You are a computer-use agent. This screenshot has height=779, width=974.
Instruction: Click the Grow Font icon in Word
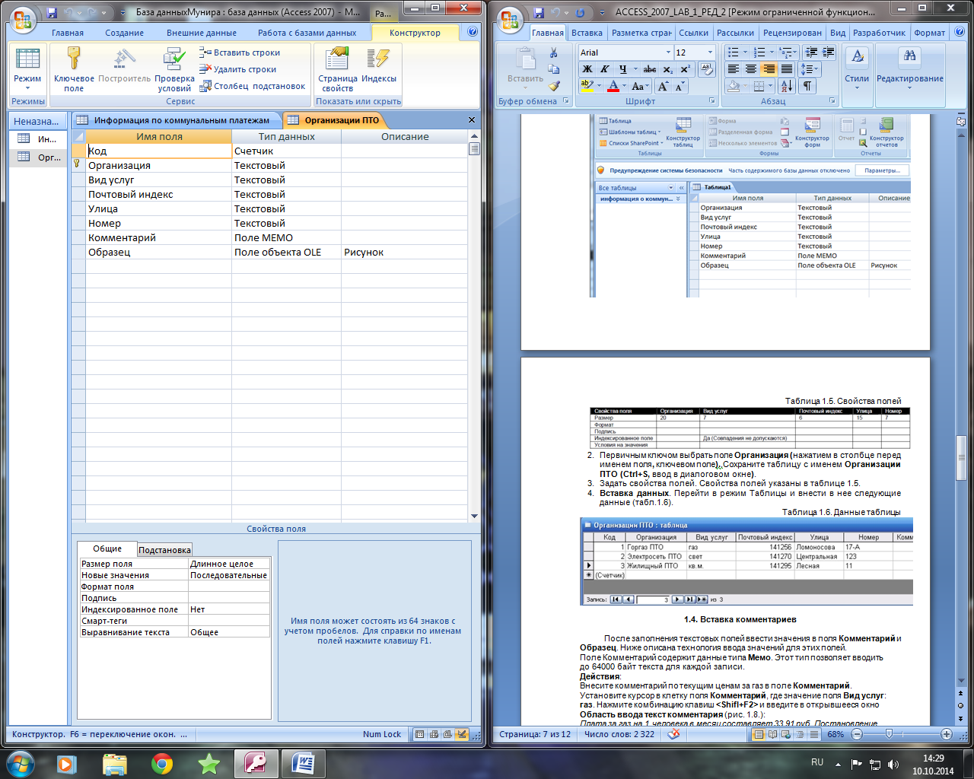(663, 86)
